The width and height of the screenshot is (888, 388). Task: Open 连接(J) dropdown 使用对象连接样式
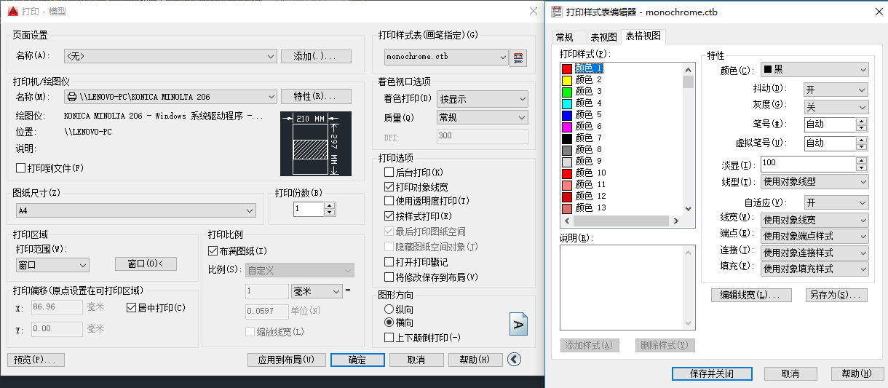click(x=814, y=253)
